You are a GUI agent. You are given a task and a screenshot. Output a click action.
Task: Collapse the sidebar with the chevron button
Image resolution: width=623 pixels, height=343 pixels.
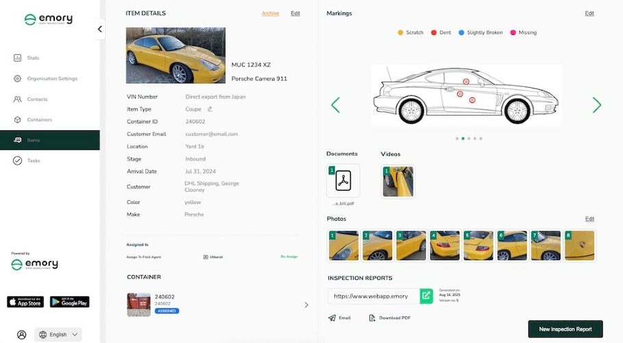coord(100,29)
